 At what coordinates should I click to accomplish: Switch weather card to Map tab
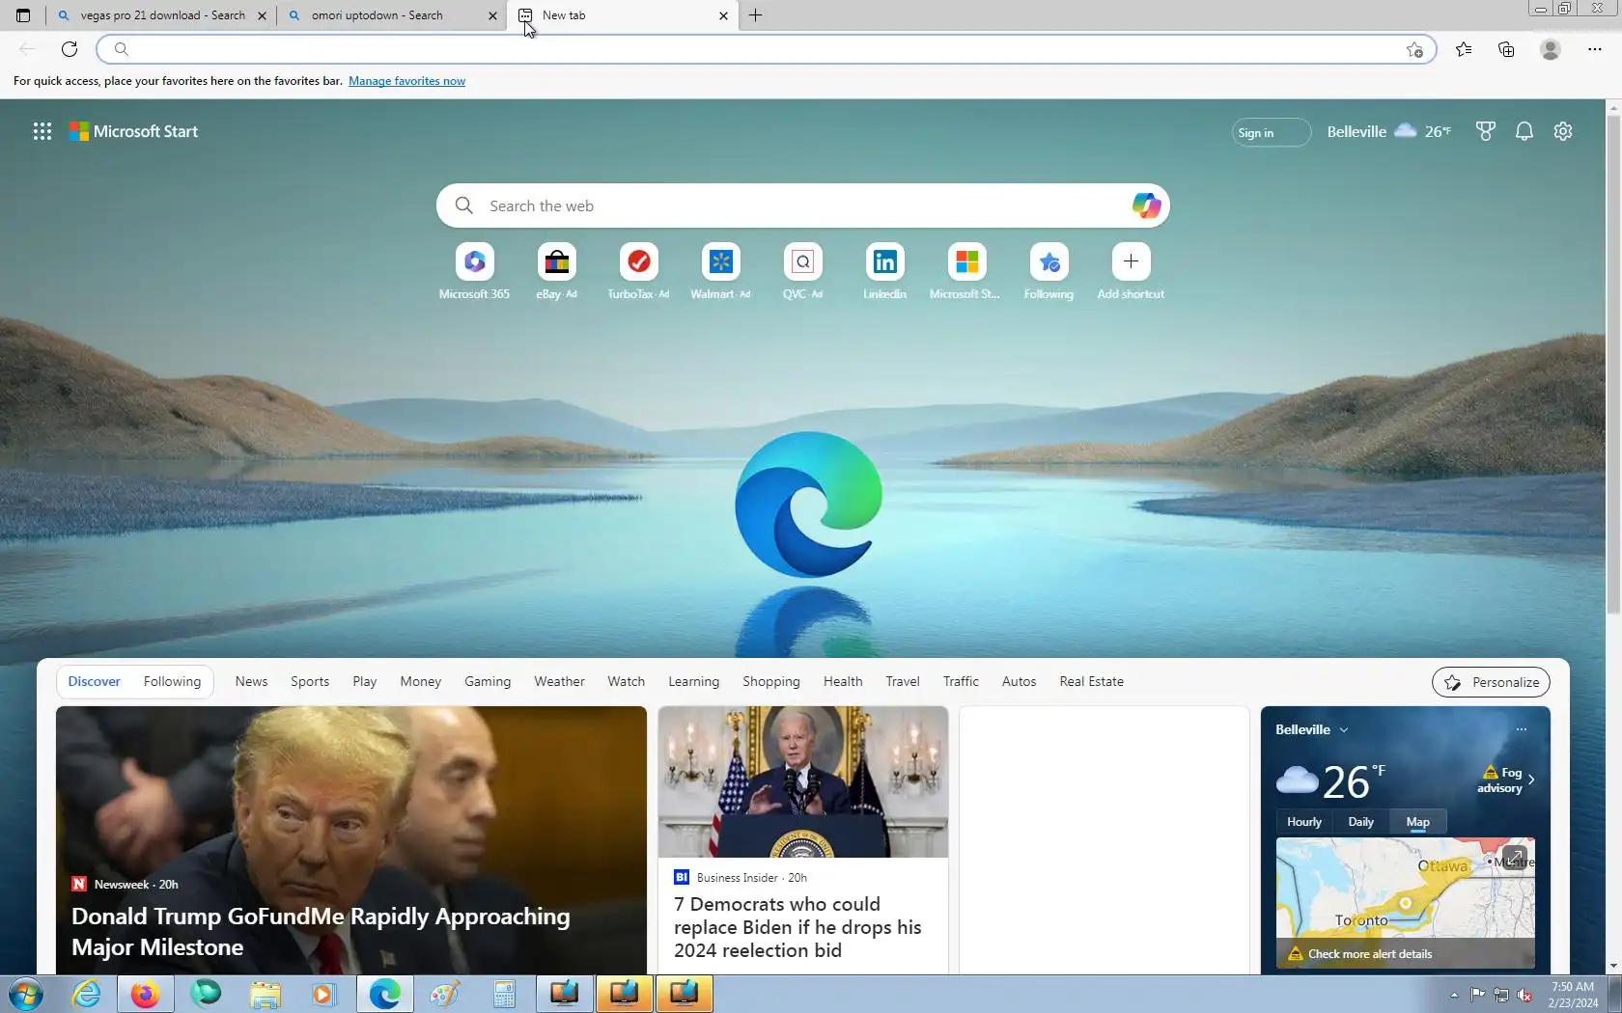click(1417, 822)
